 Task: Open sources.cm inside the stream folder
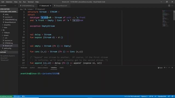[x=8, y=41]
